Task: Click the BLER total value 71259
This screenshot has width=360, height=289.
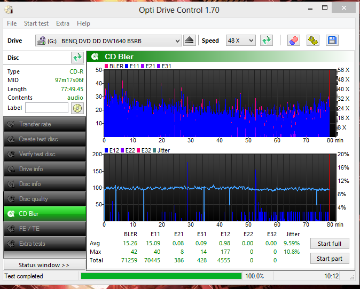Action: coord(129,260)
